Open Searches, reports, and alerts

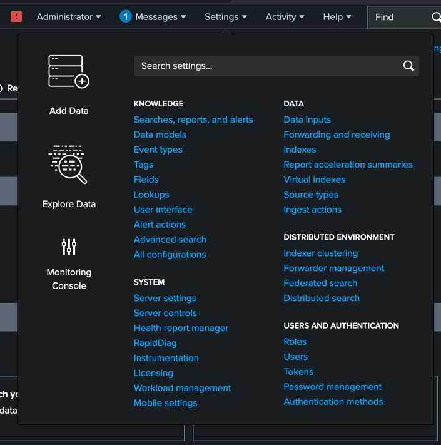(193, 120)
